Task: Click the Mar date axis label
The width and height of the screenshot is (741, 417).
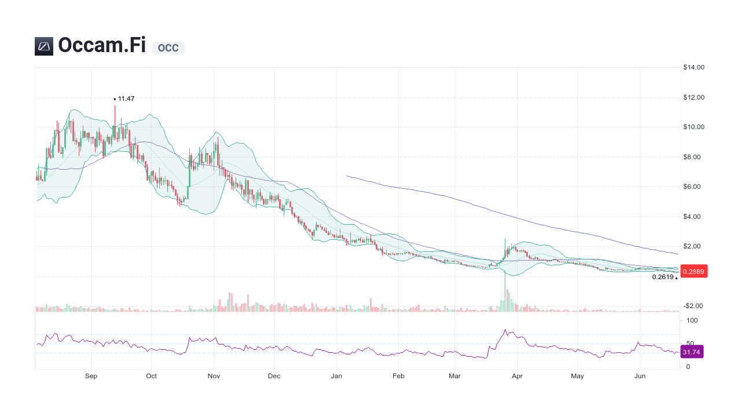Action: pyautogui.click(x=455, y=376)
